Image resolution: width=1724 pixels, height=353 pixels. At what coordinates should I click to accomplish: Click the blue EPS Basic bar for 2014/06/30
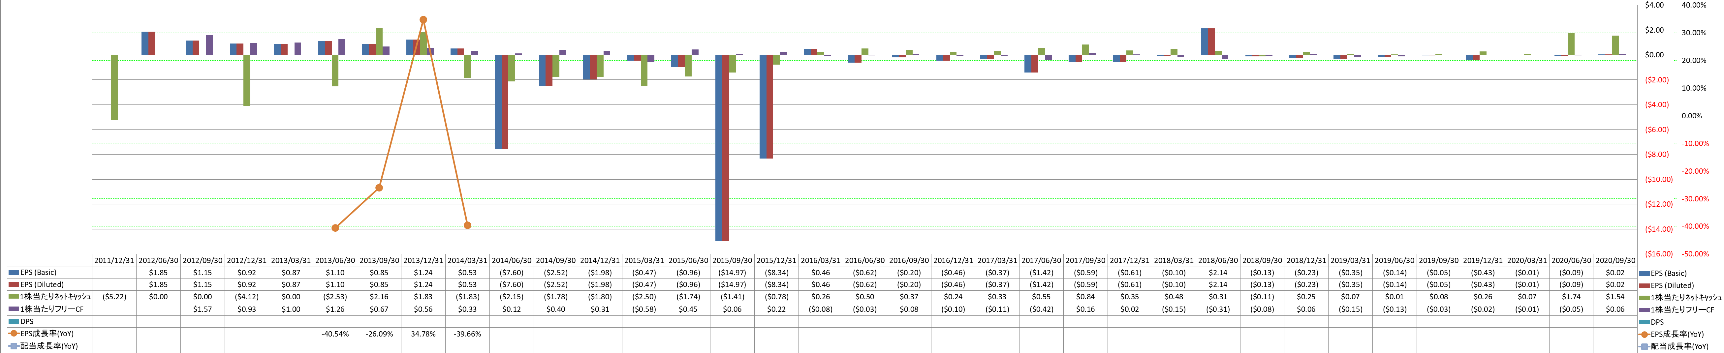[x=498, y=102]
